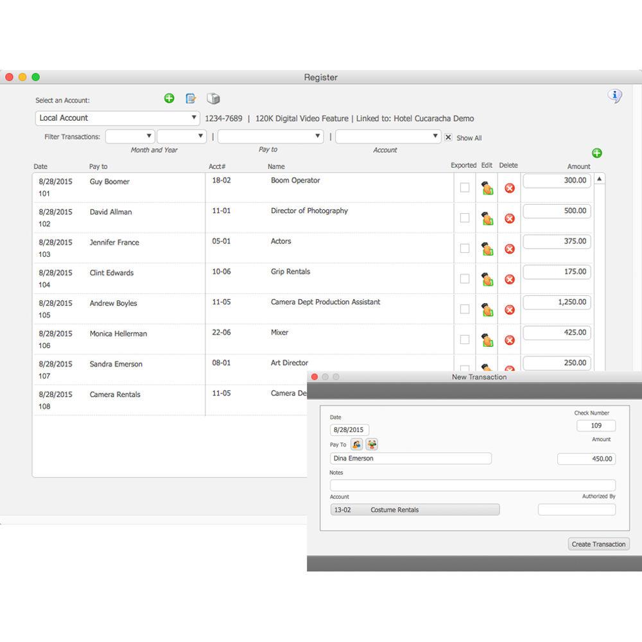Click the Register window title
This screenshot has width=642, height=642.
tap(321, 77)
